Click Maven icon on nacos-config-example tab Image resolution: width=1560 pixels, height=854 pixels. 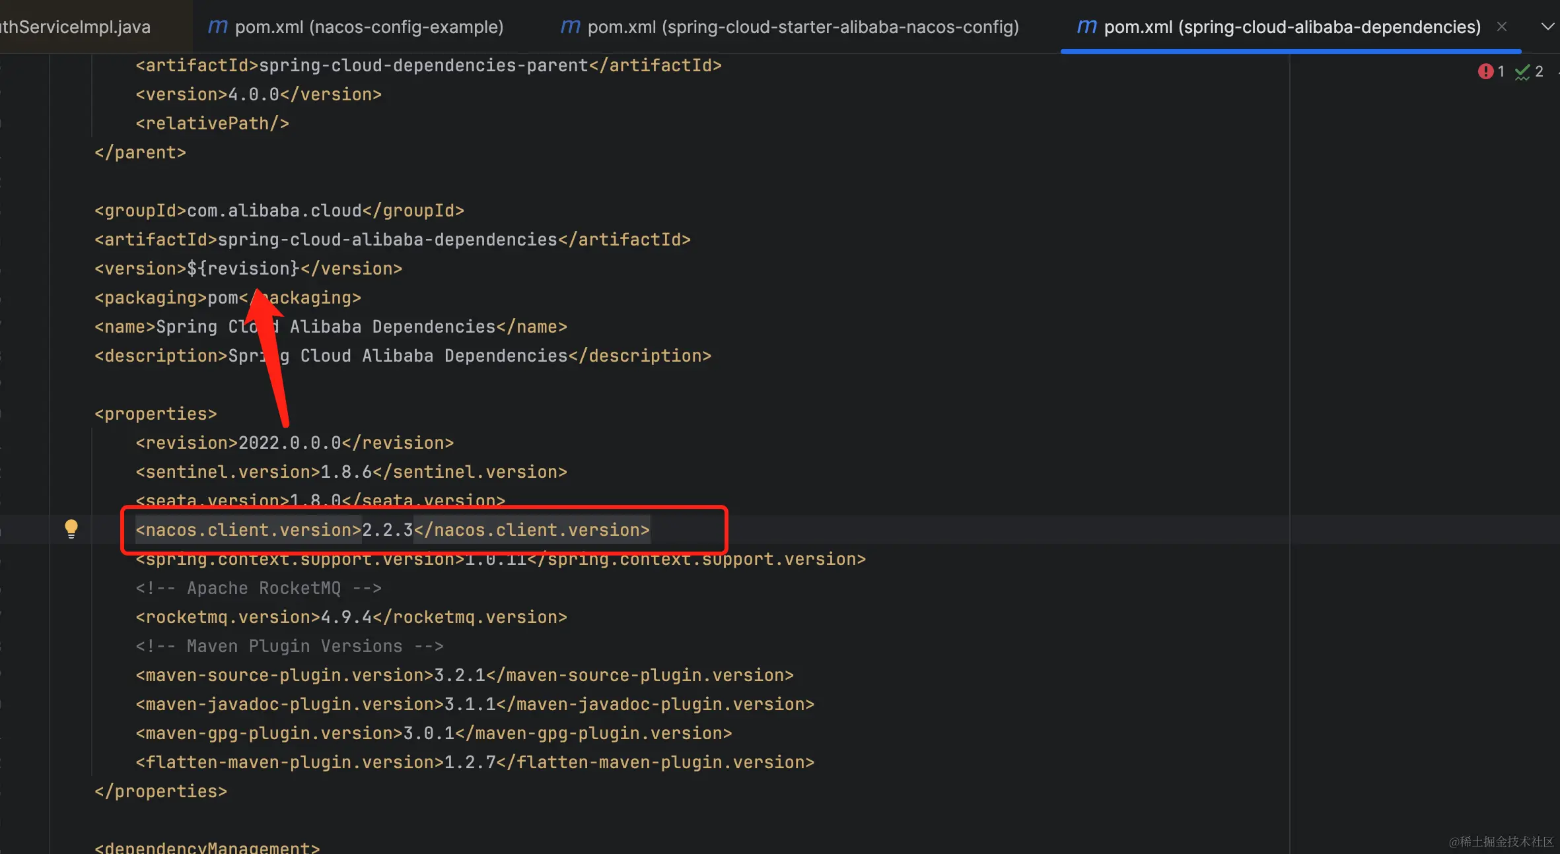217,26
